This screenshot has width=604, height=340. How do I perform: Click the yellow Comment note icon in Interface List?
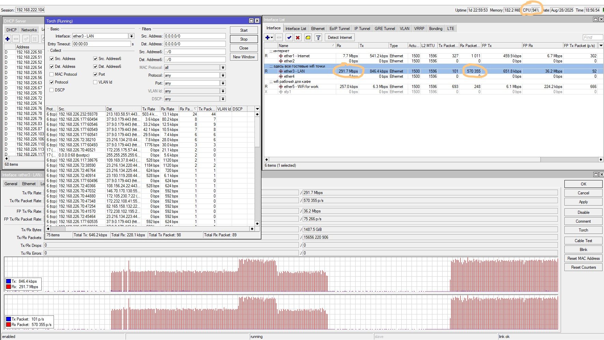308,38
